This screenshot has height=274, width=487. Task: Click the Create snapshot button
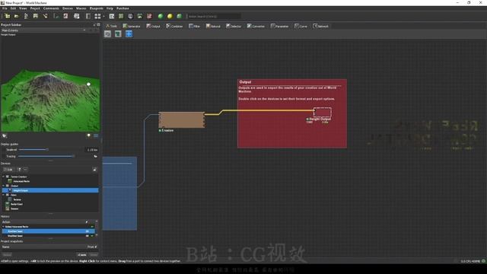point(82,254)
